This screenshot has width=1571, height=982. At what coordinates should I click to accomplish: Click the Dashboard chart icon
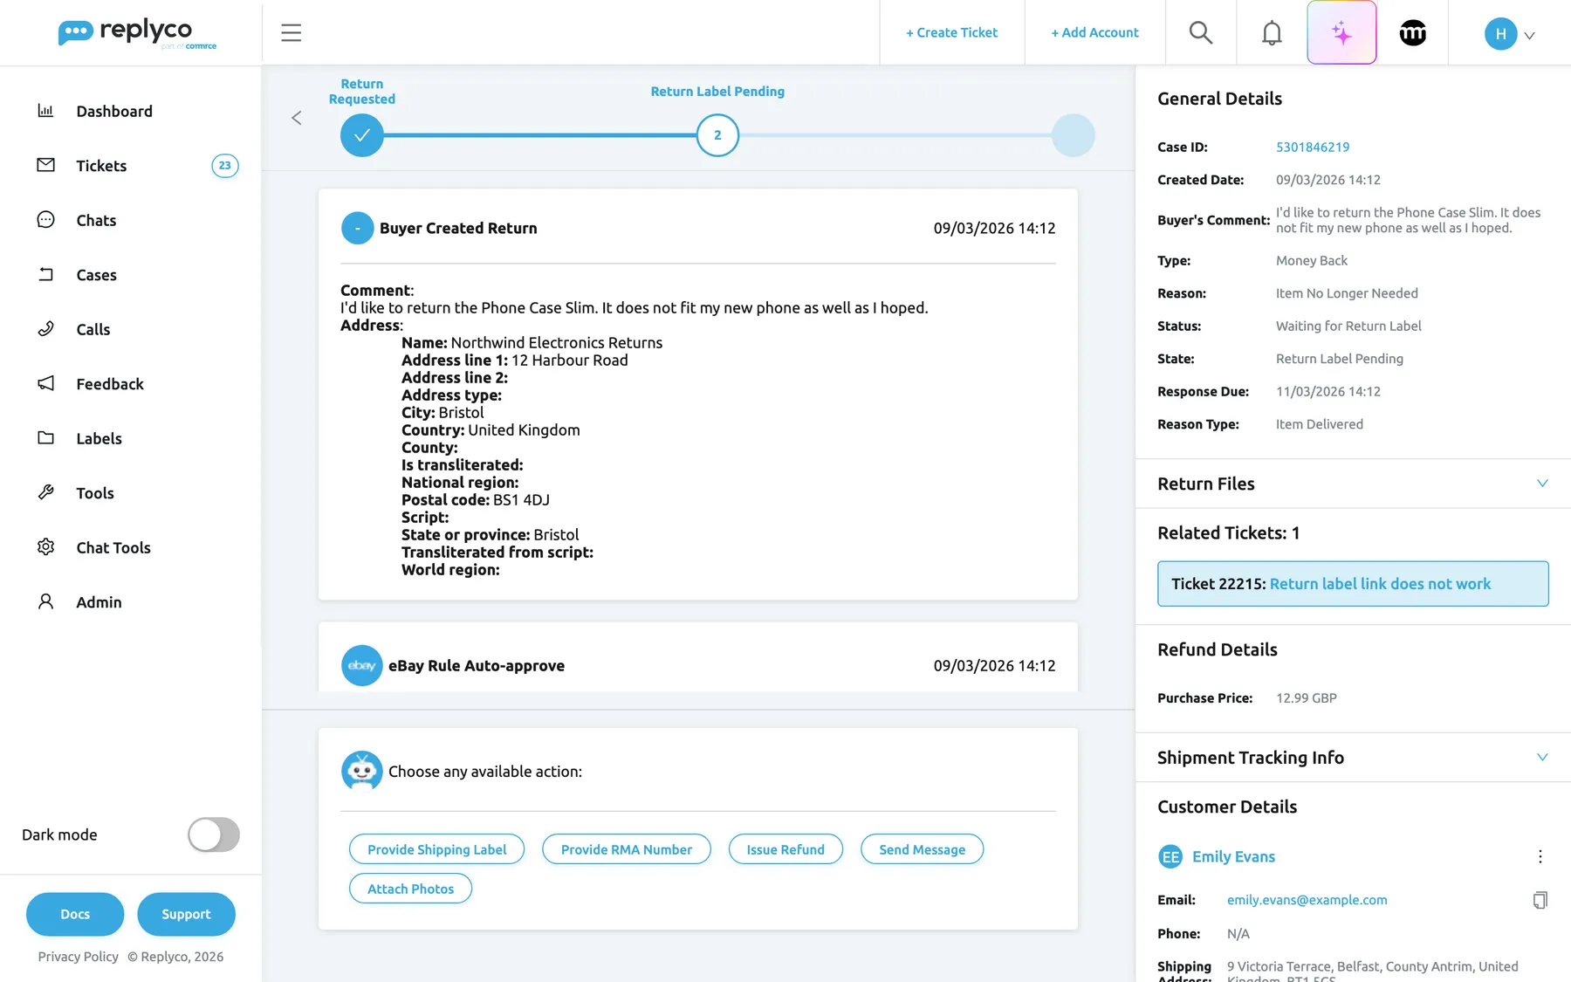click(45, 111)
